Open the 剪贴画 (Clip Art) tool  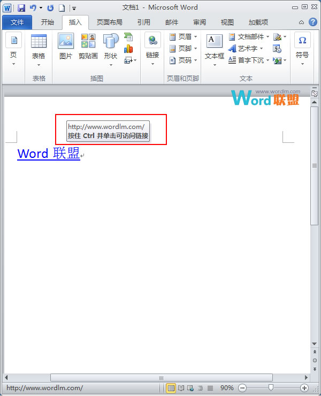pyautogui.click(x=88, y=45)
